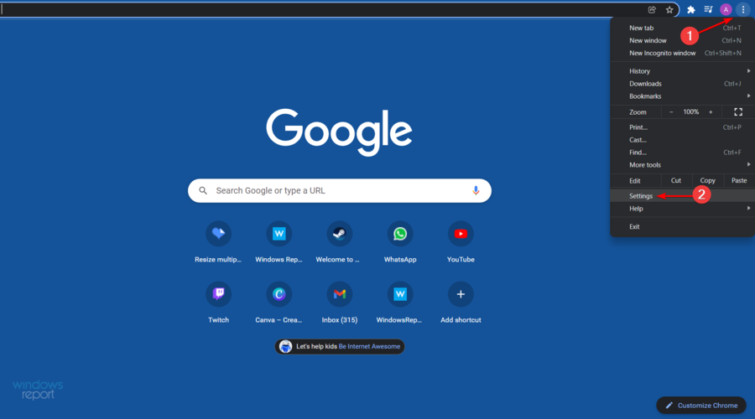
Task: Open Settings from the menu
Action: coord(682,196)
